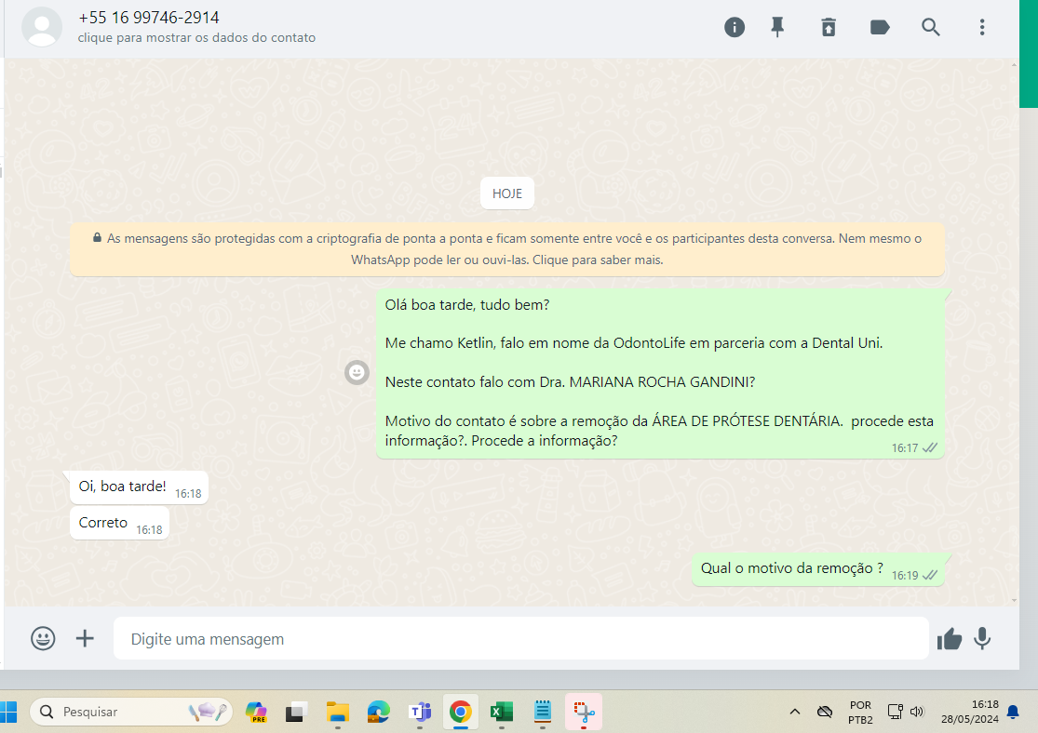
Task: Start voice recording with the microphone icon
Action: tap(982, 638)
